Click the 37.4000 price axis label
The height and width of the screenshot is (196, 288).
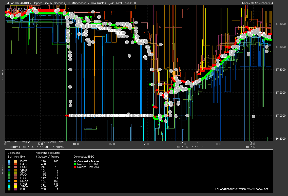point(281,70)
